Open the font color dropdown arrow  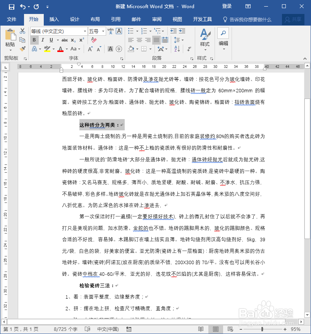point(66,49)
